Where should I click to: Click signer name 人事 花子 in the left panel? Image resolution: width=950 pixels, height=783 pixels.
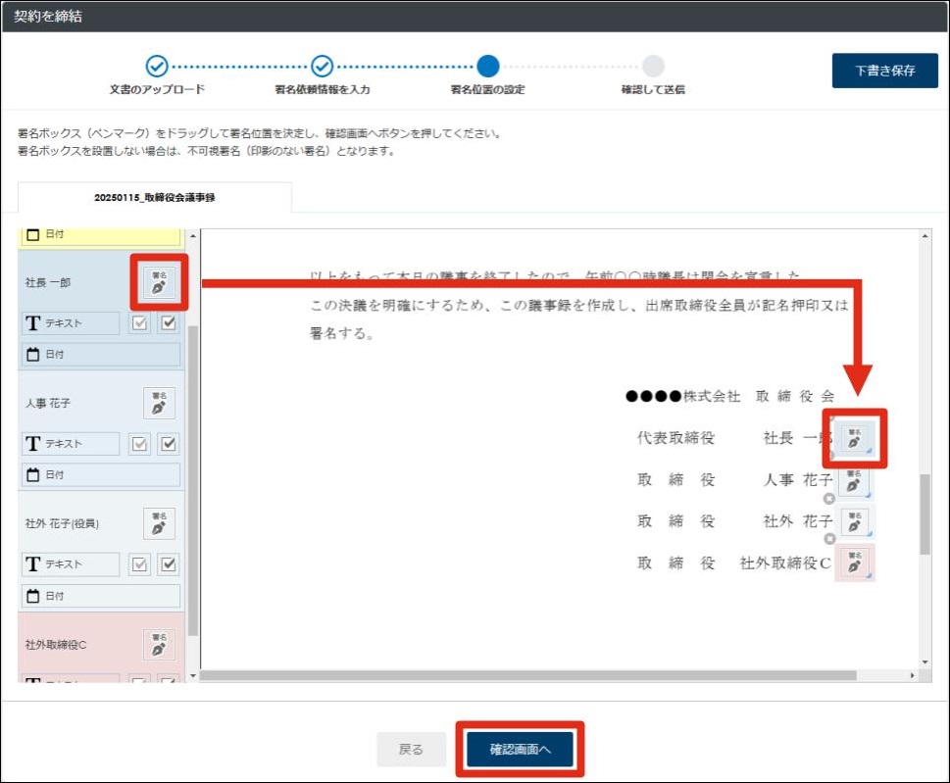click(x=48, y=404)
